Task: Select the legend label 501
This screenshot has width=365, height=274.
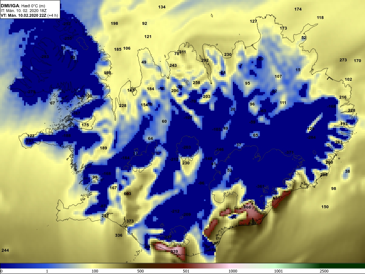Action: pos(186,271)
